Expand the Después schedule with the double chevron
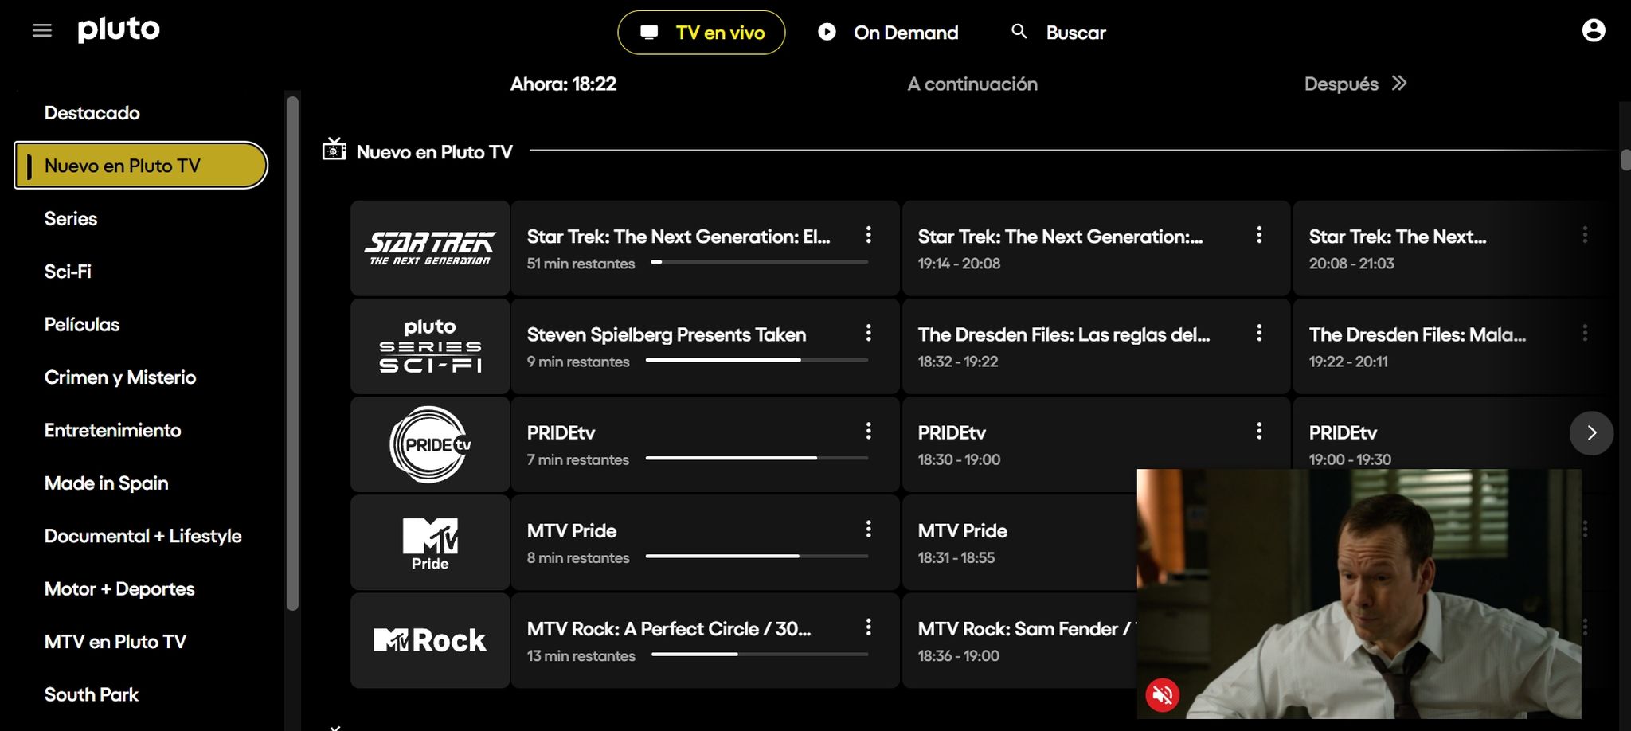Image resolution: width=1631 pixels, height=731 pixels. click(x=1399, y=83)
